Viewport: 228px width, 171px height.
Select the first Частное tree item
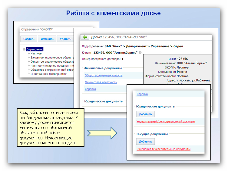coord(36,54)
